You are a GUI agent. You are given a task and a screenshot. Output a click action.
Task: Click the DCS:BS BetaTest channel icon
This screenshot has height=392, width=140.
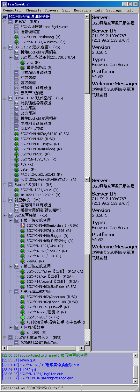(17, 343)
